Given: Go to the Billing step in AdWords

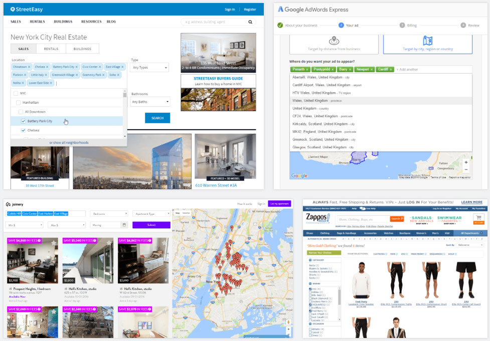Looking at the screenshot, I should 408,25.
